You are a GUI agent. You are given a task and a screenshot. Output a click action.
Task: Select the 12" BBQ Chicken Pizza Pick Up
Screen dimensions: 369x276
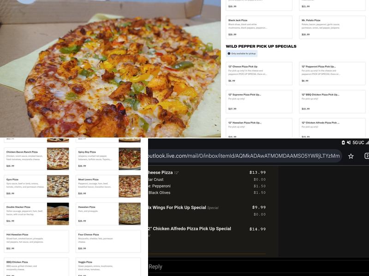332,102
